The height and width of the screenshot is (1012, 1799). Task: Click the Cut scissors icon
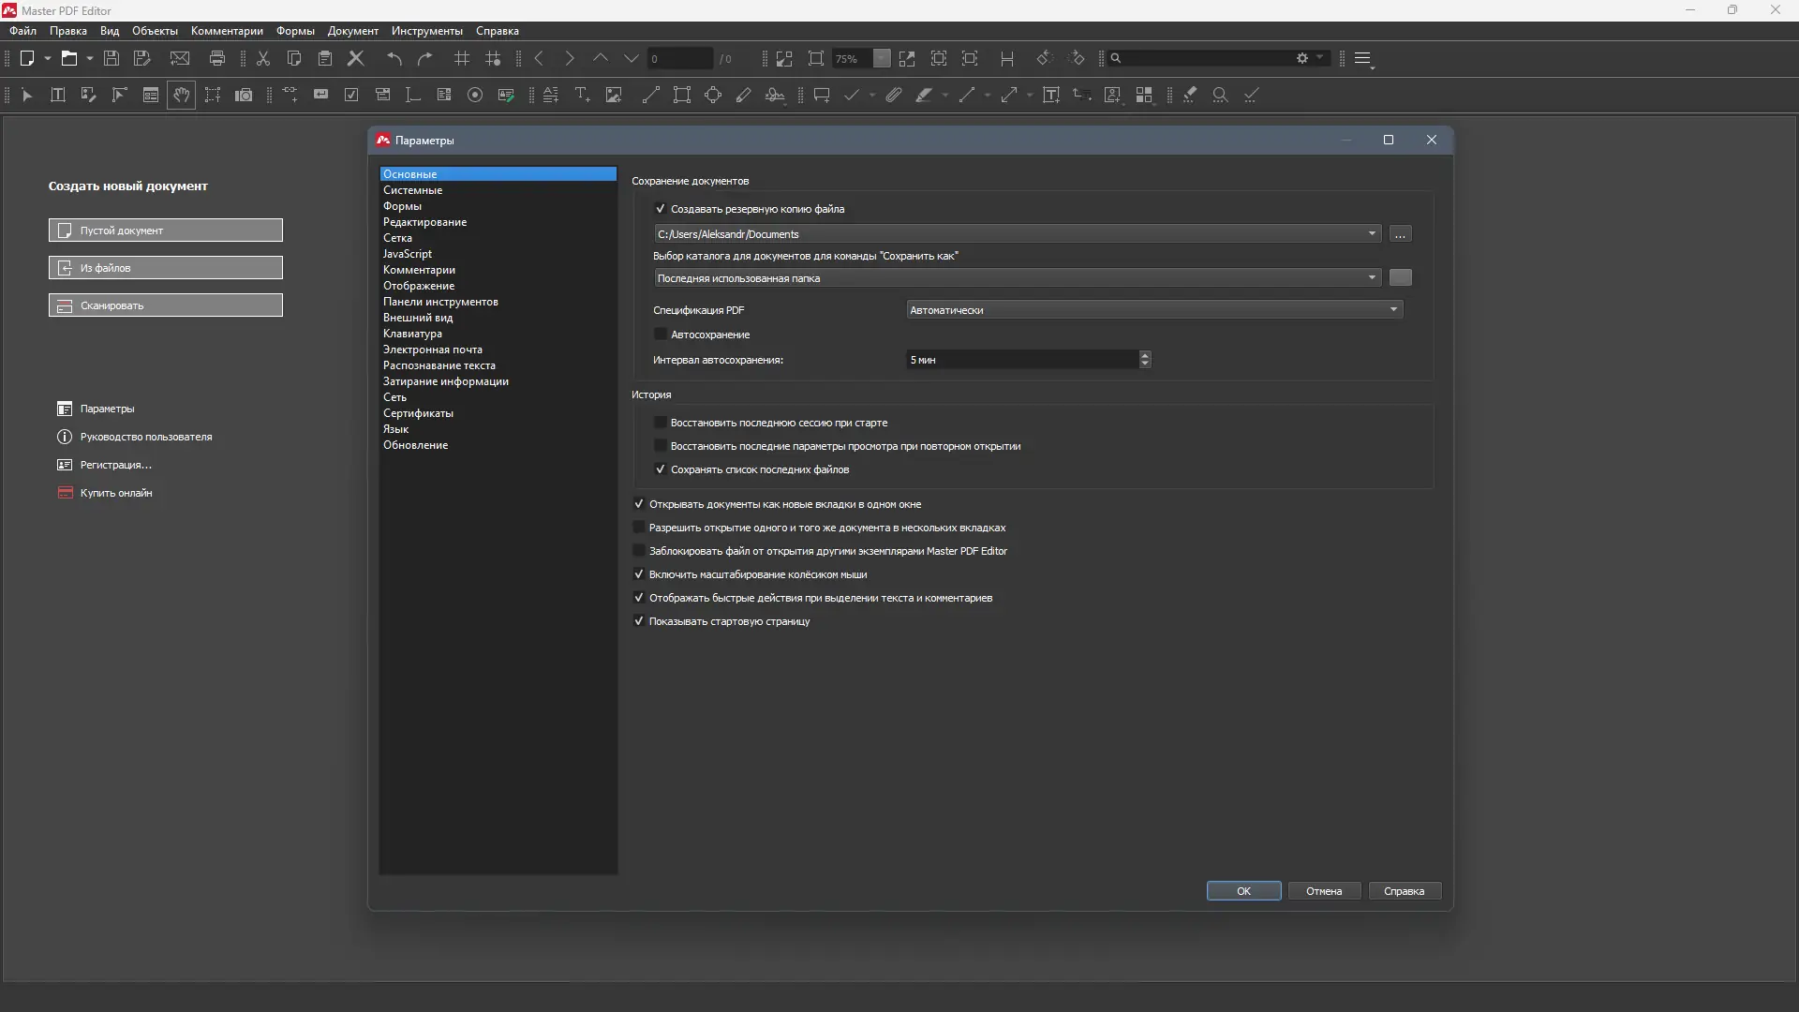click(263, 58)
